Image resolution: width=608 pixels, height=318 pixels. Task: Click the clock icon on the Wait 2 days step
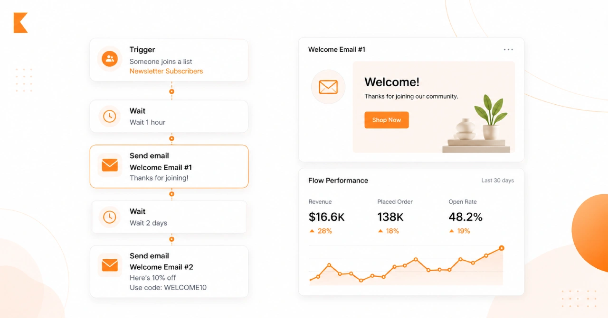(x=109, y=217)
